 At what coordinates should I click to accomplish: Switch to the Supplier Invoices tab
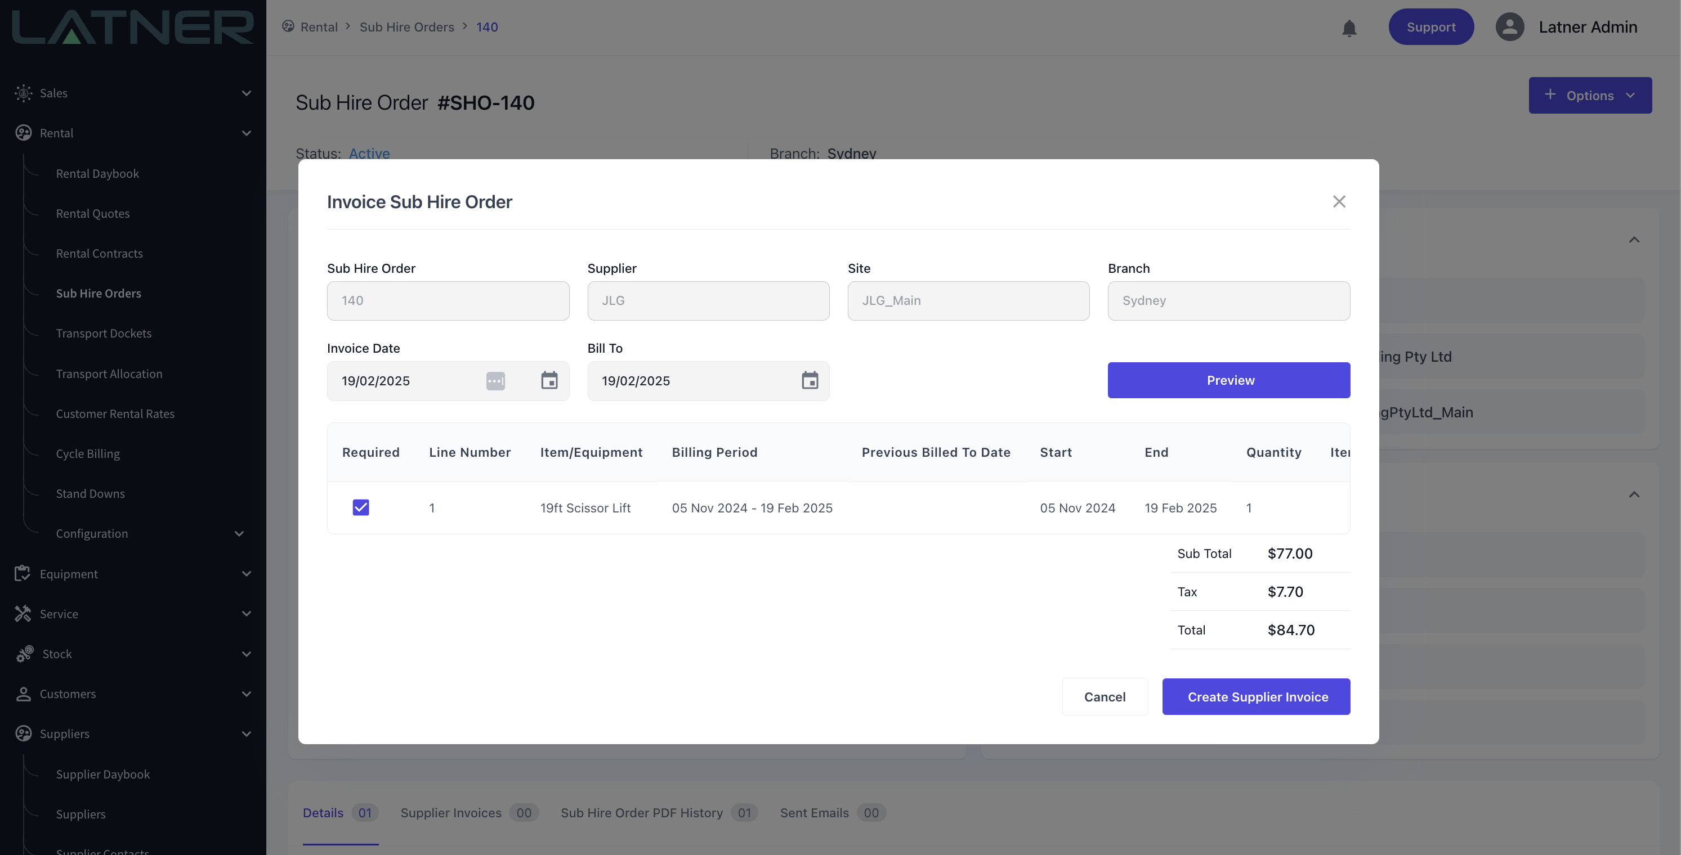click(x=451, y=813)
